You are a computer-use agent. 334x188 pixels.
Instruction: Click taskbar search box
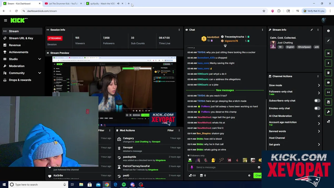(x=38, y=185)
